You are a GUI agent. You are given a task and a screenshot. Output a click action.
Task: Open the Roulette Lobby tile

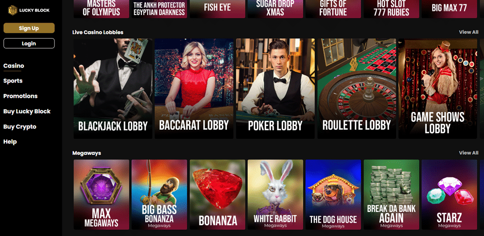[x=357, y=88]
